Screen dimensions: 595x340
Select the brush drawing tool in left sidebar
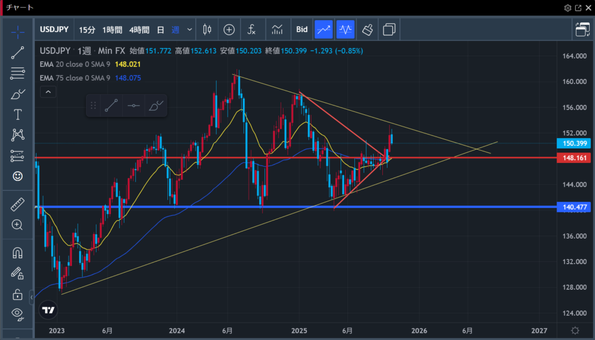pyautogui.click(x=17, y=94)
